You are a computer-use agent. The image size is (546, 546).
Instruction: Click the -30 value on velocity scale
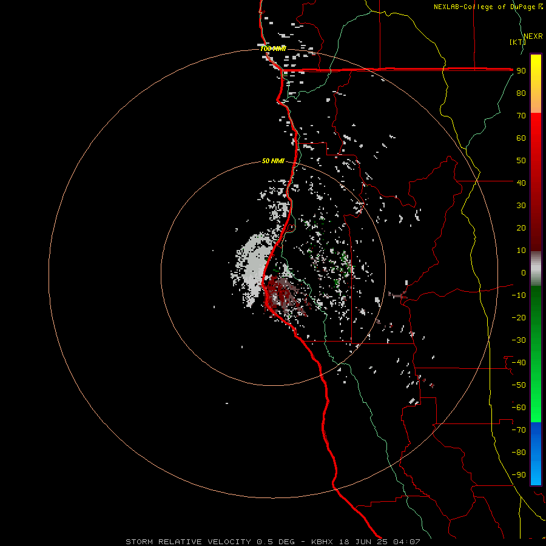(x=519, y=340)
